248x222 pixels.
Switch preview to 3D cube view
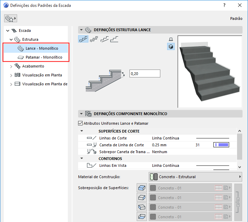point(171,47)
